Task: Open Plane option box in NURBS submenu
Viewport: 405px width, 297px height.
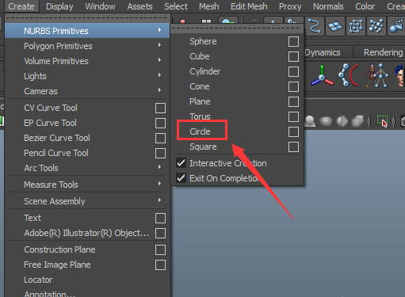Action: click(x=293, y=101)
